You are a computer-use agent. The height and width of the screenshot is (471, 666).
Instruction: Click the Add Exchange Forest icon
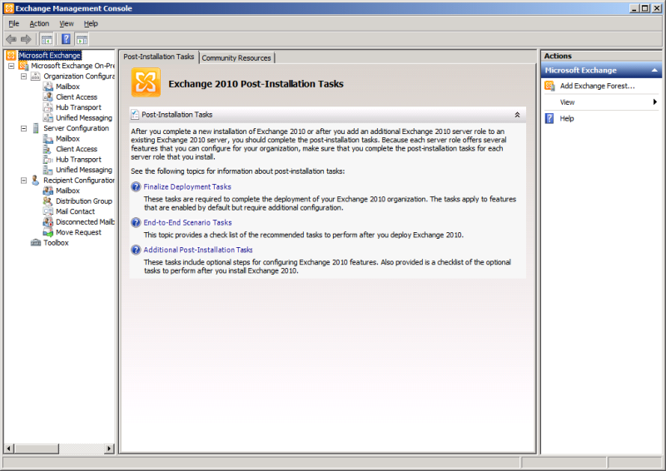549,86
